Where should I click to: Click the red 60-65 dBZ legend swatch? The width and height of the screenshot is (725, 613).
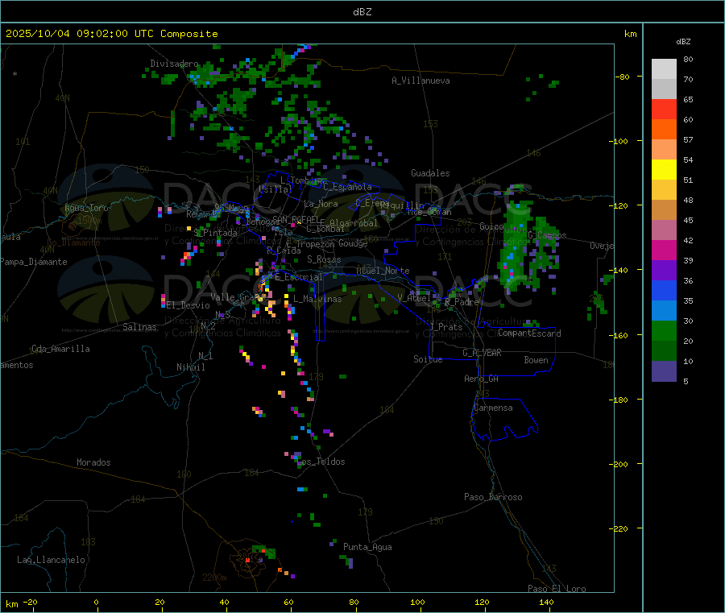tap(664, 110)
